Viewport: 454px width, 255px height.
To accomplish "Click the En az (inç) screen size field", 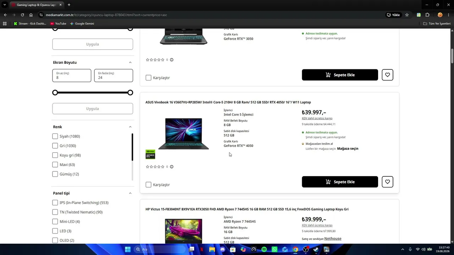I will pos(72,75).
